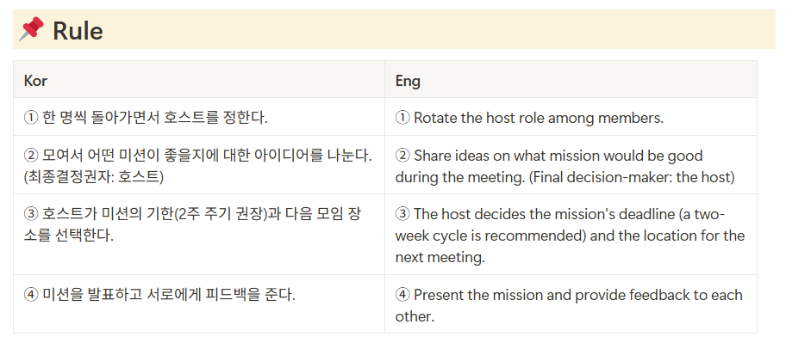Click the Rule callout heading text
The width and height of the screenshot is (786, 349).
click(x=78, y=31)
